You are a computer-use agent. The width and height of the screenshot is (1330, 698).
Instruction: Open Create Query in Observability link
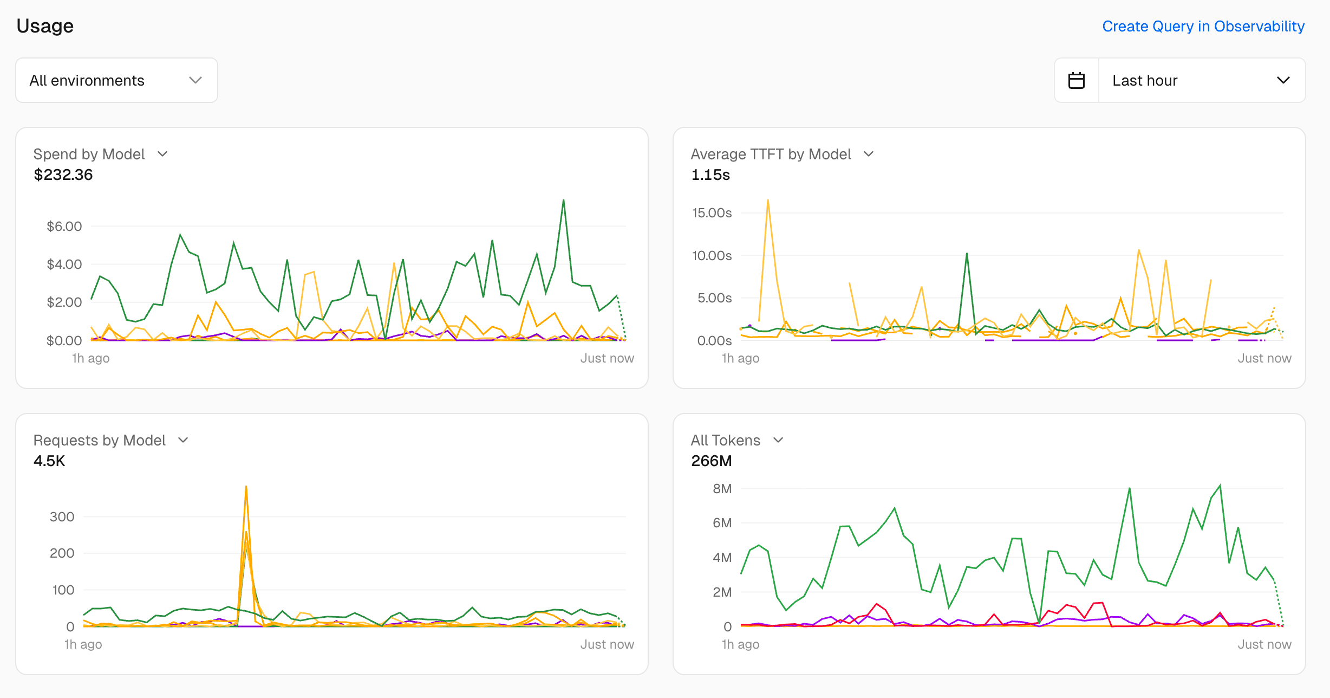coord(1203,26)
